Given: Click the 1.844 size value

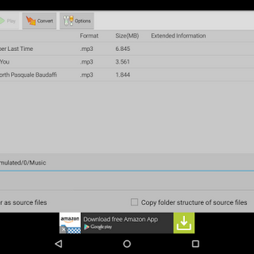Looking at the screenshot, I should click(123, 75).
